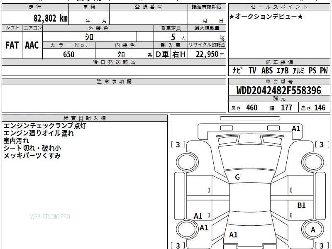The height and width of the screenshot is (249, 332).
Task: Click the 検査員記入欄 section header
Action: coord(85,118)
